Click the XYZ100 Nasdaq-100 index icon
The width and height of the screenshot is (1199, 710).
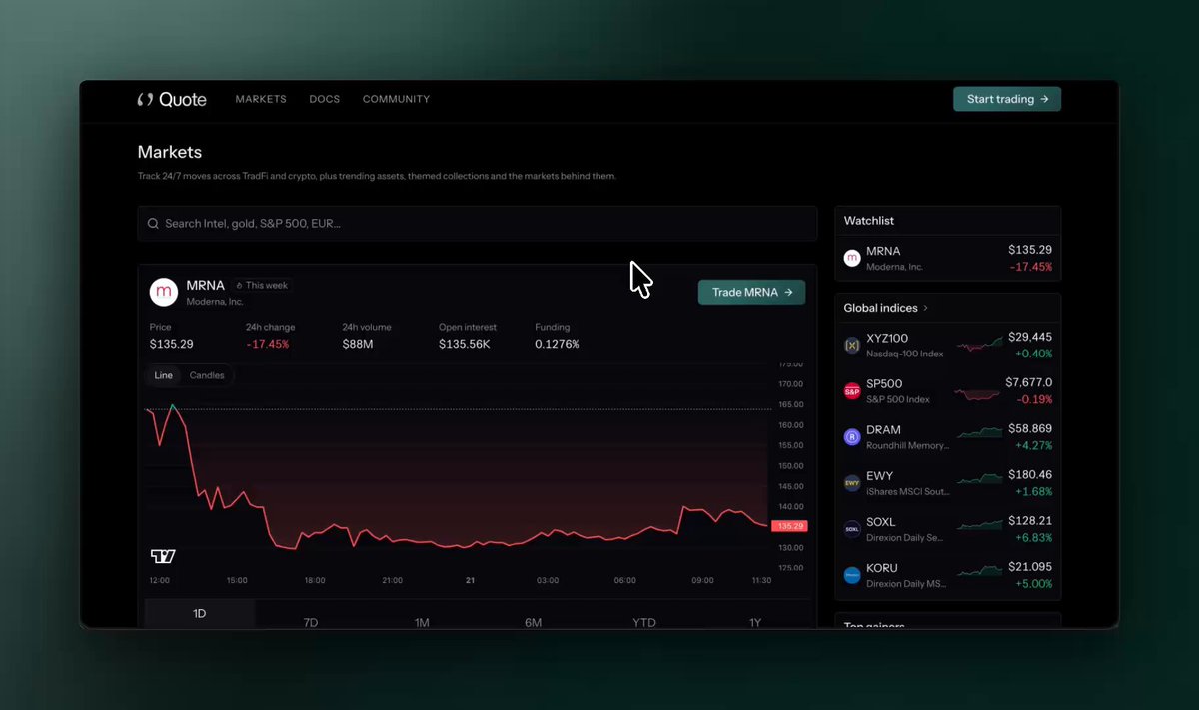pos(852,346)
